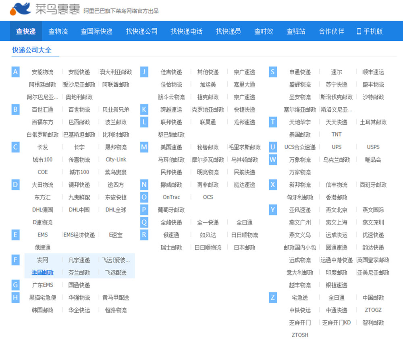Select 找快递电话 in the nav bar

click(187, 31)
